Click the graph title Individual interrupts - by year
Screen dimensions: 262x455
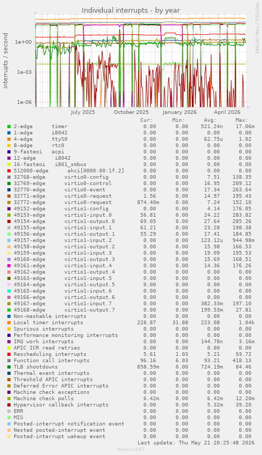[131, 11]
